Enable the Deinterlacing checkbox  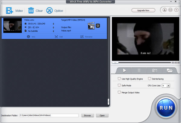coord(149,79)
